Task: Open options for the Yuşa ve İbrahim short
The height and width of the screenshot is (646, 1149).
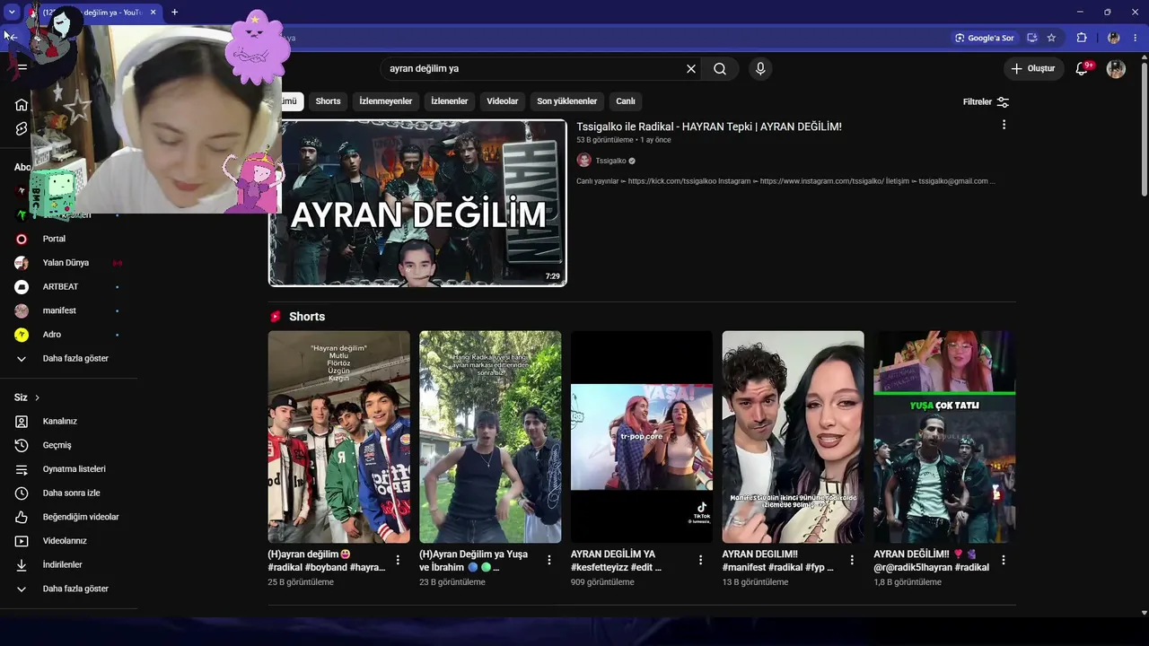Action: pos(549,560)
